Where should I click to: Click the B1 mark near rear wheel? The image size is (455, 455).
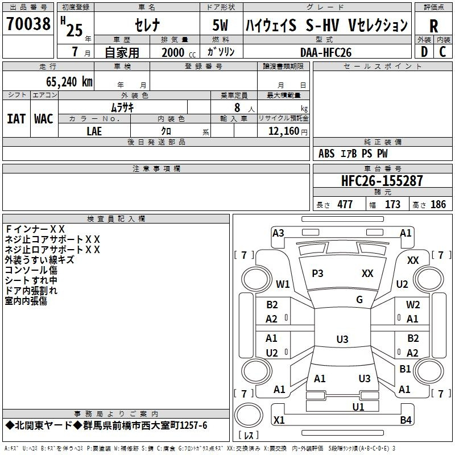click(405, 369)
